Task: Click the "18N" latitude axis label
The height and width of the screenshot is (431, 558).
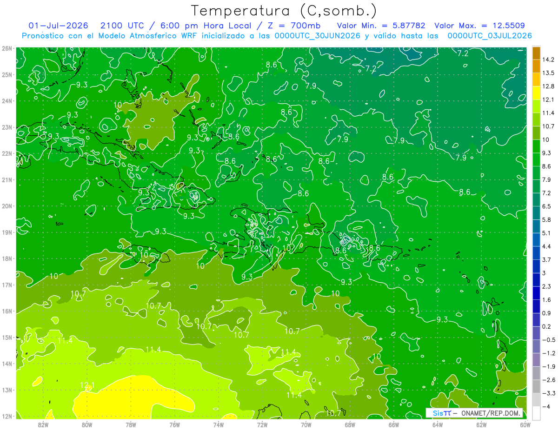Action: pos(7,259)
